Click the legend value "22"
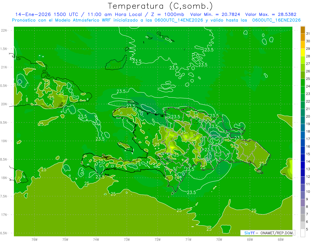Screen dimensions: 315x243 pos(308,101)
